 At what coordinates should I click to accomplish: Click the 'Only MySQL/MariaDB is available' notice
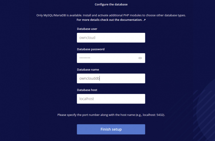(x=111, y=15)
